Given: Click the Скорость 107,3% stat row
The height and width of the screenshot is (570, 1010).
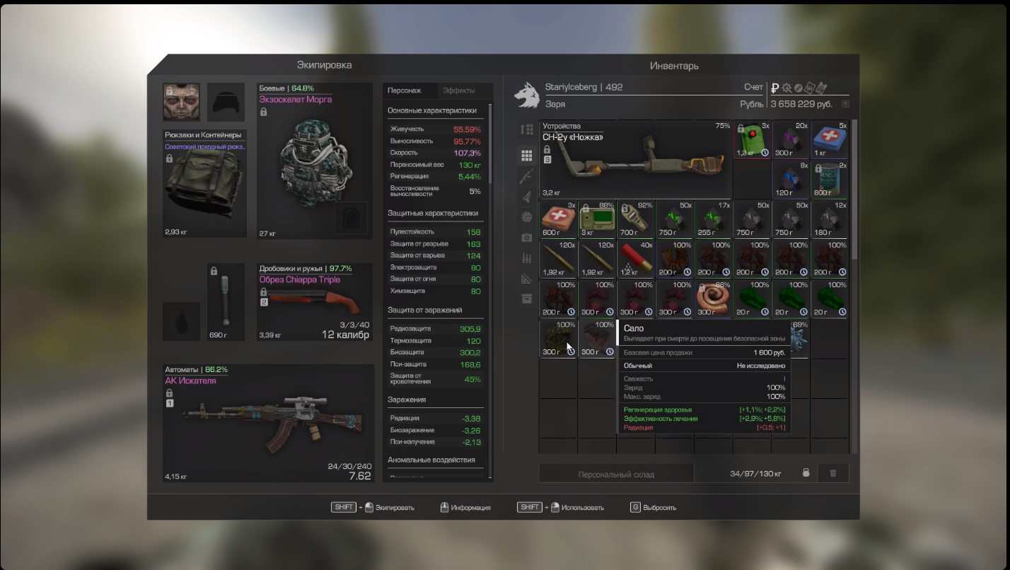Looking at the screenshot, I should pyautogui.click(x=435, y=153).
